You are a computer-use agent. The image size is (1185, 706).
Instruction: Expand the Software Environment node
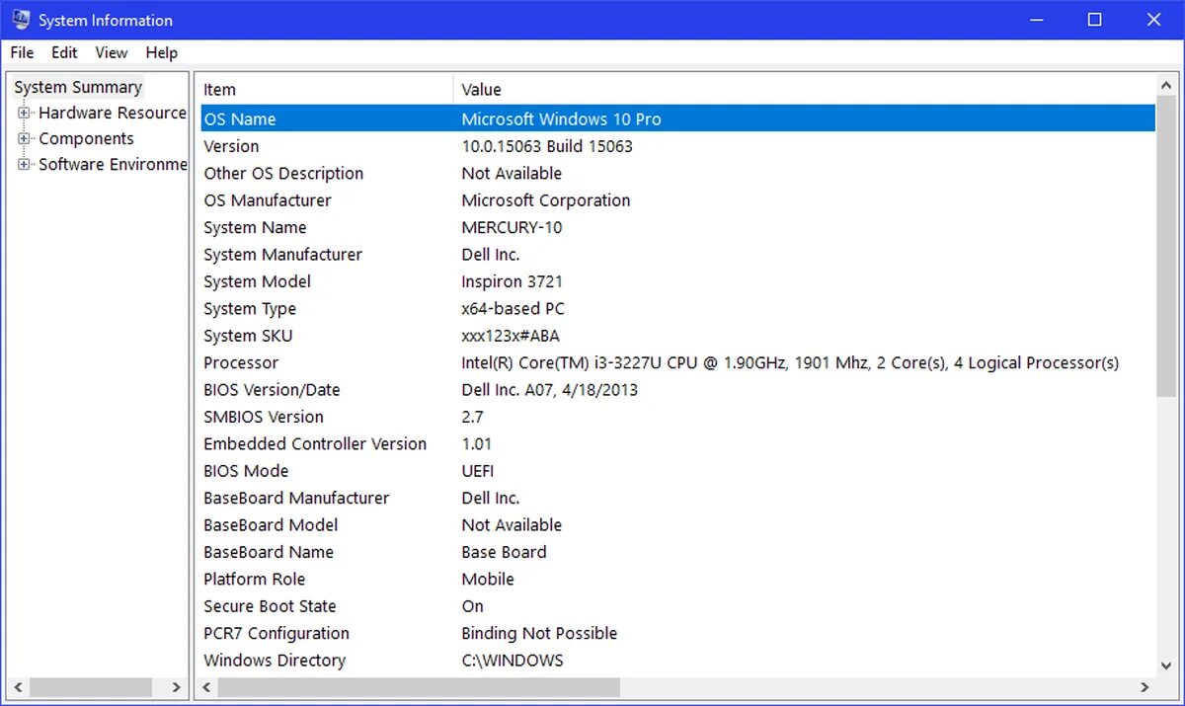click(x=25, y=164)
